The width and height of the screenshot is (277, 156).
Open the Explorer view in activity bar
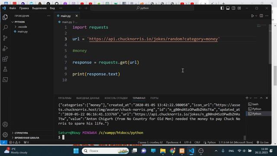5,17
